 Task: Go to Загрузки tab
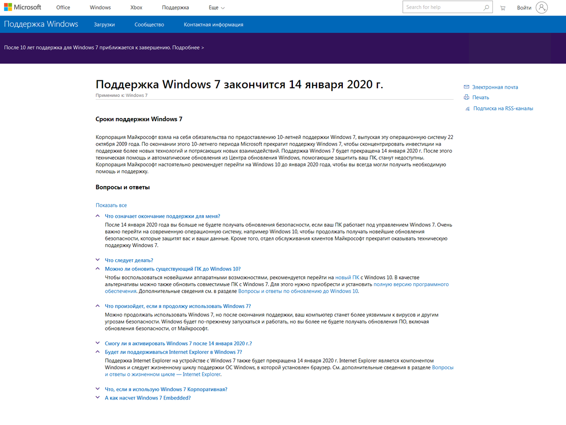point(104,25)
